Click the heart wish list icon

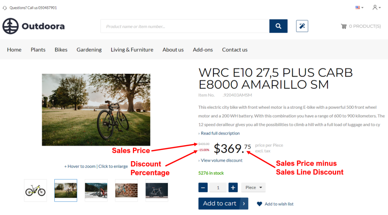259,204
